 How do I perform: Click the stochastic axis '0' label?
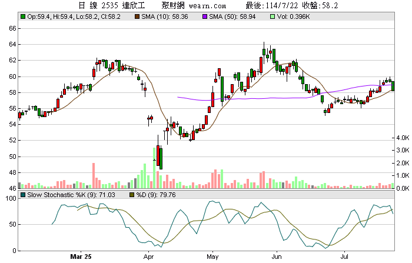coord(15,251)
